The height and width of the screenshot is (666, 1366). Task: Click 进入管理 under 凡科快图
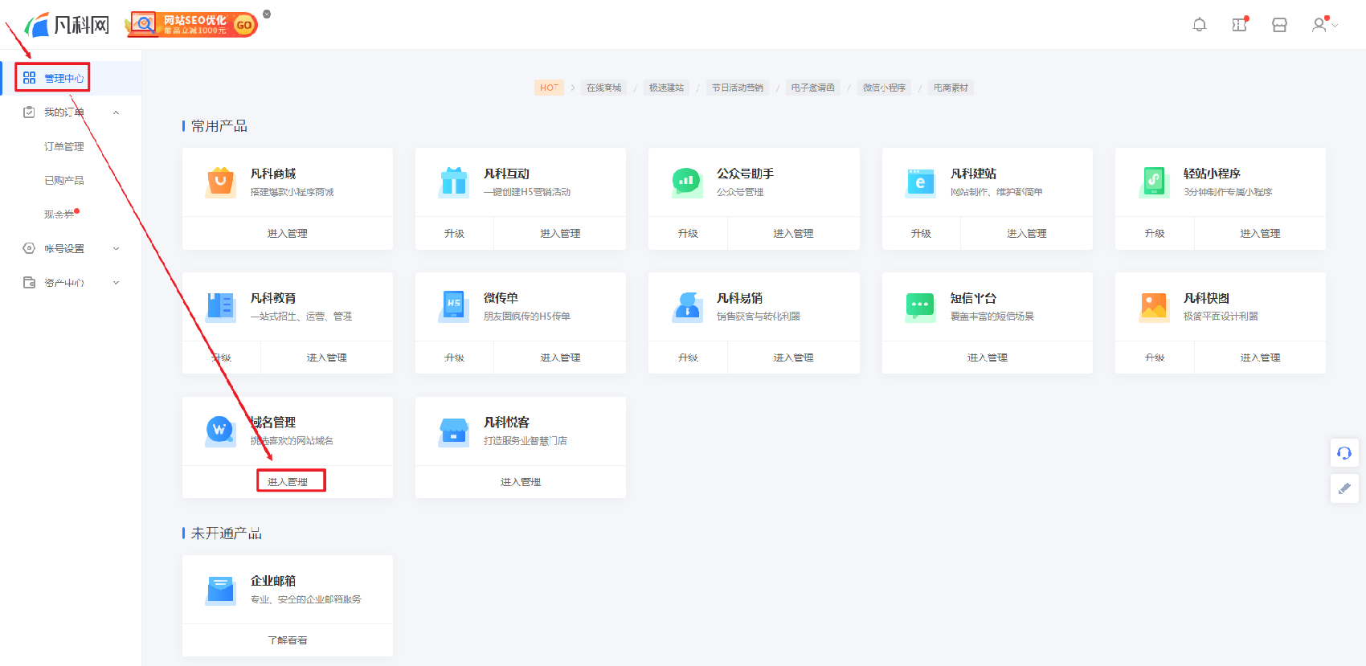[x=1260, y=358]
